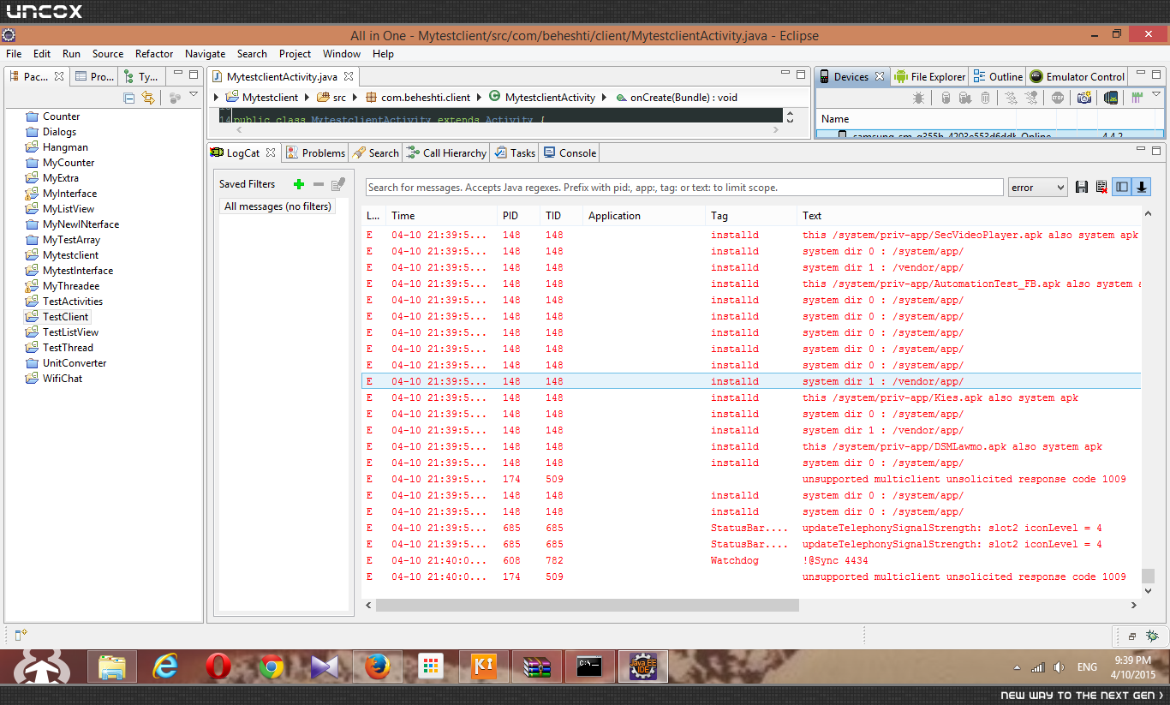This screenshot has height=705, width=1170.
Task: Select the WifiChat project
Action: tap(63, 379)
